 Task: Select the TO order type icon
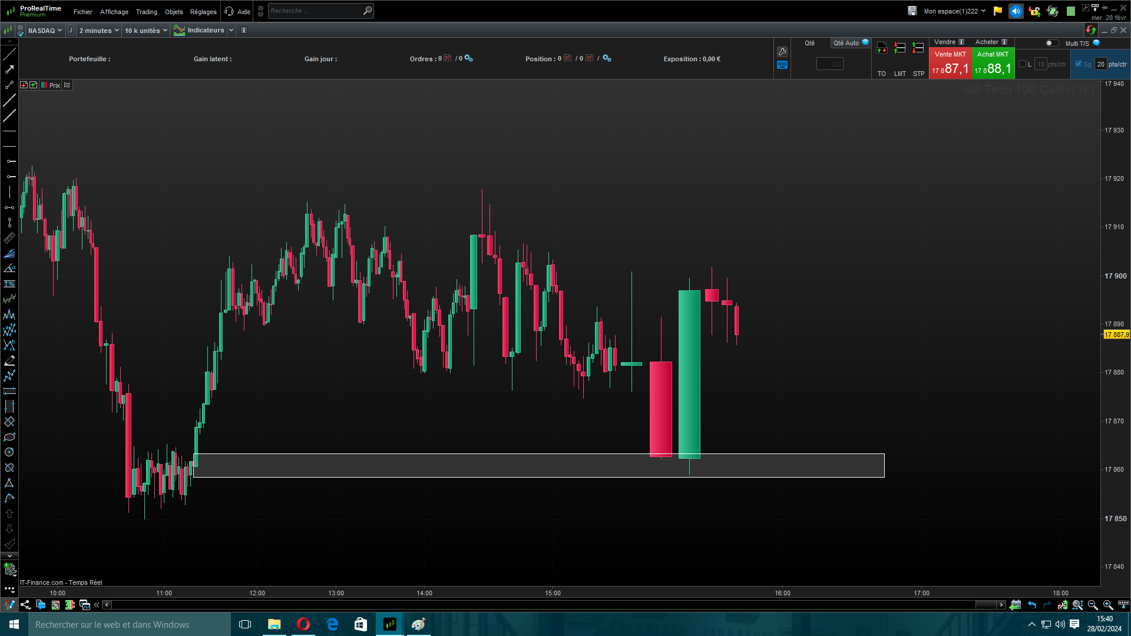[881, 49]
